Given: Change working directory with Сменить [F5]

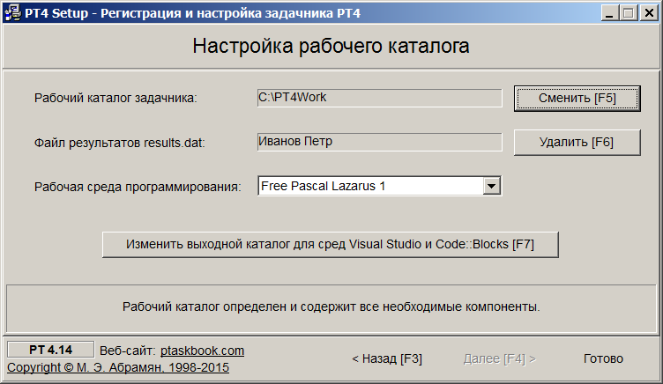Looking at the screenshot, I should (x=577, y=99).
